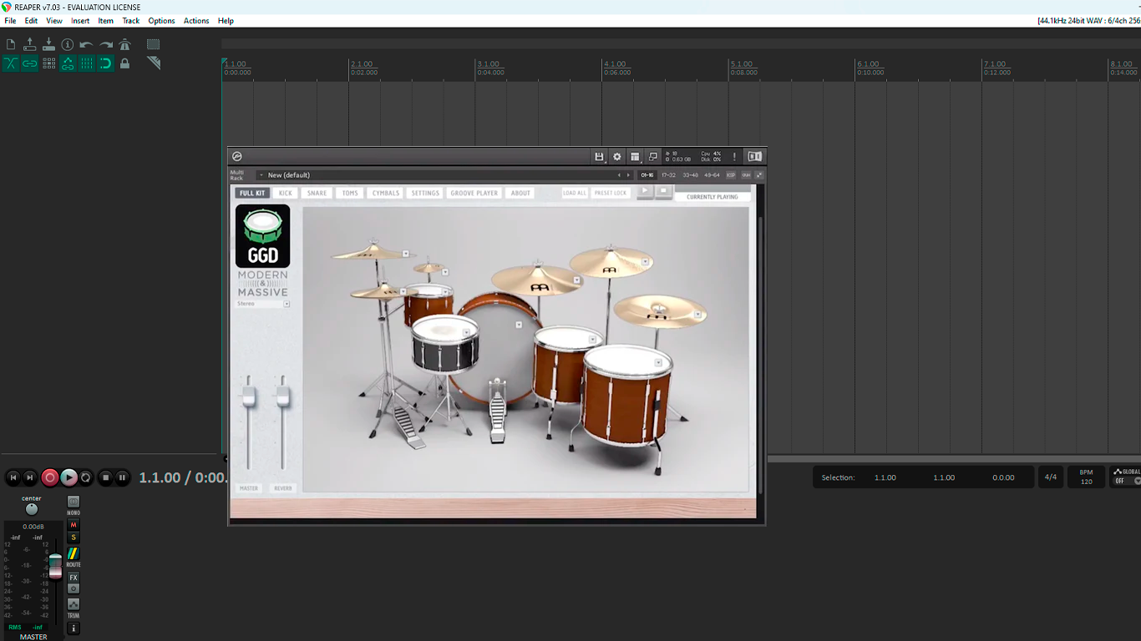Click Kontakt minimize view icon

pos(653,156)
